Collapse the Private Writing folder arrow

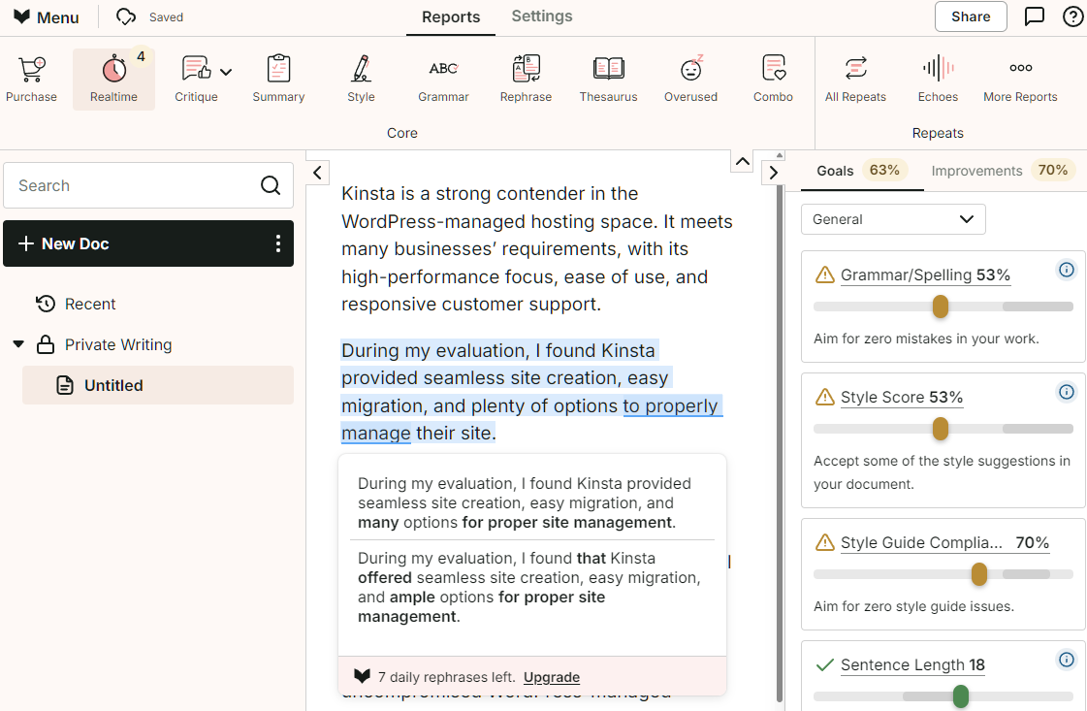click(18, 344)
